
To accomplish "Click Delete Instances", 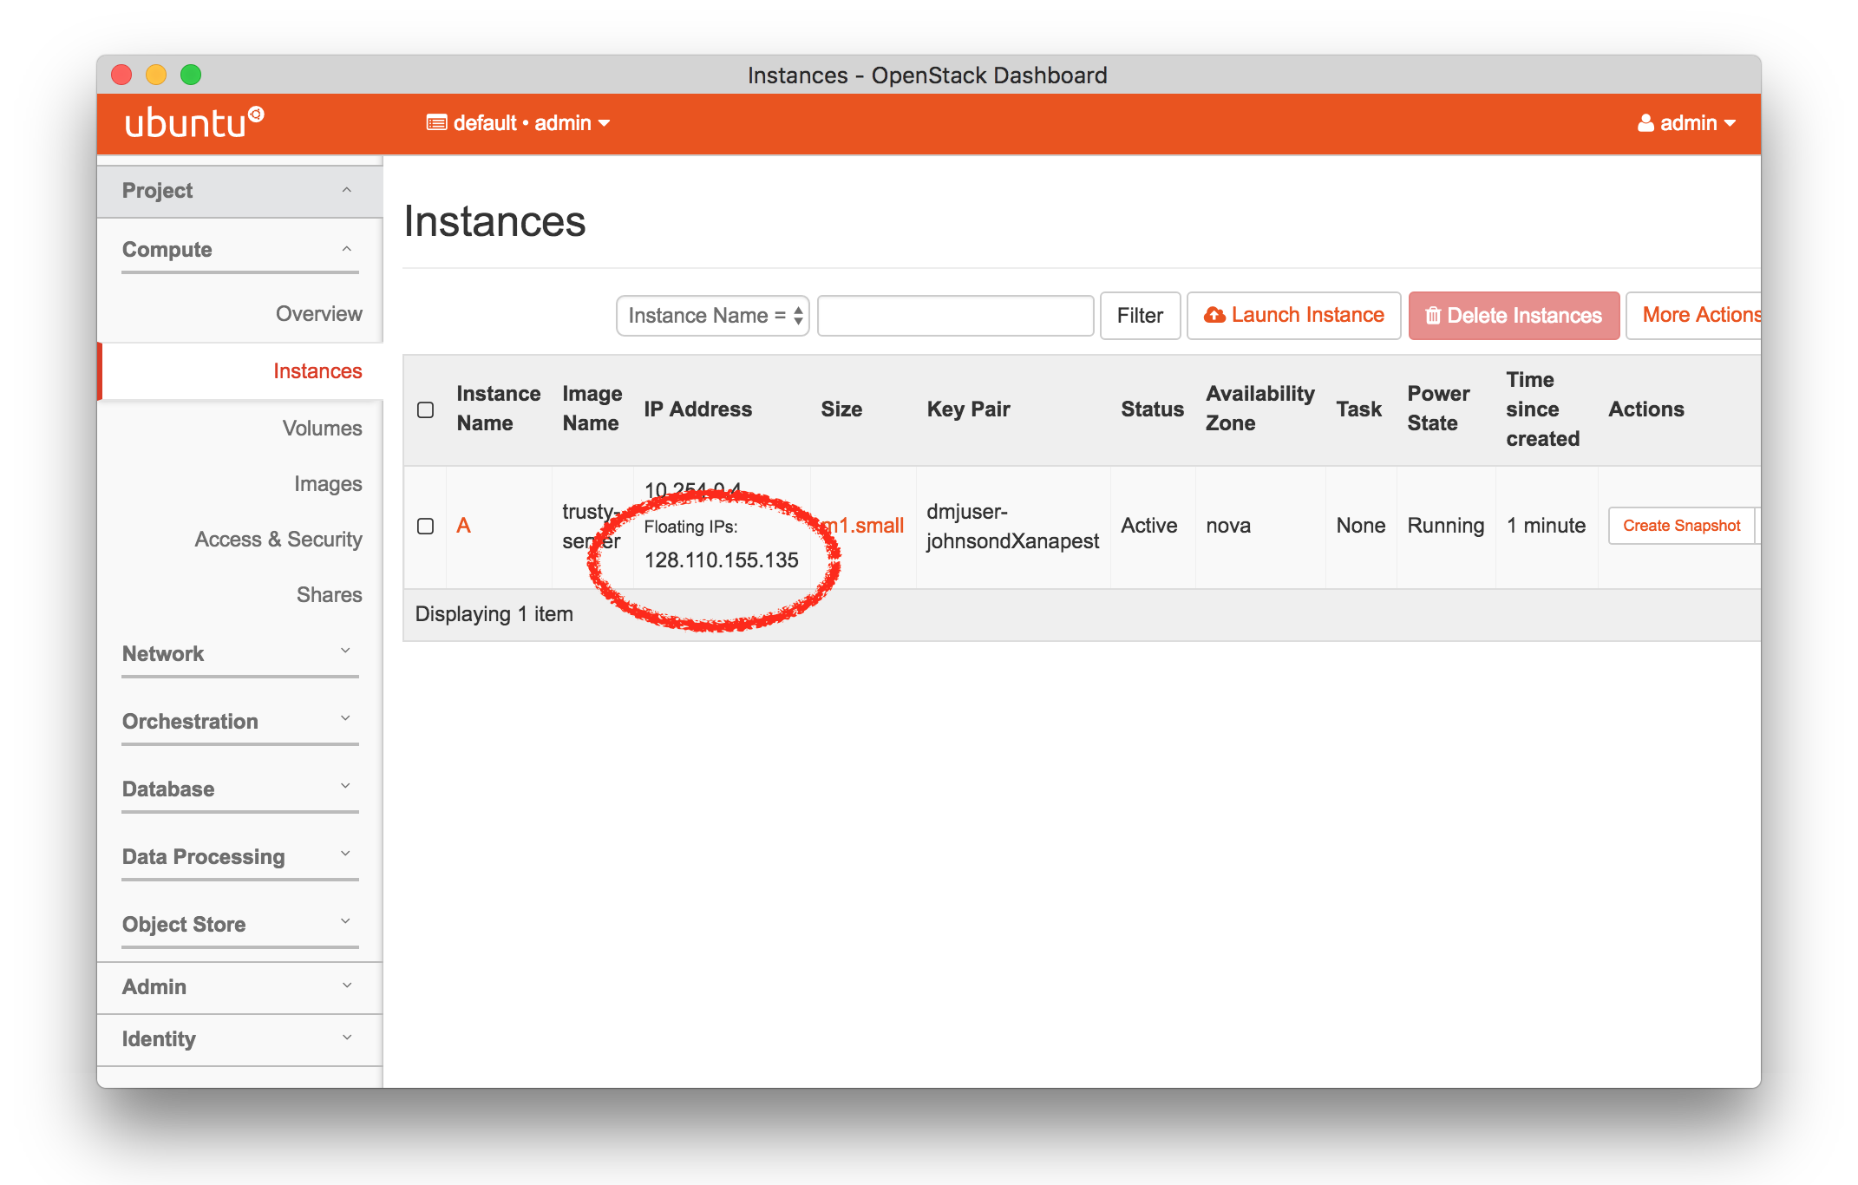I will pyautogui.click(x=1514, y=316).
